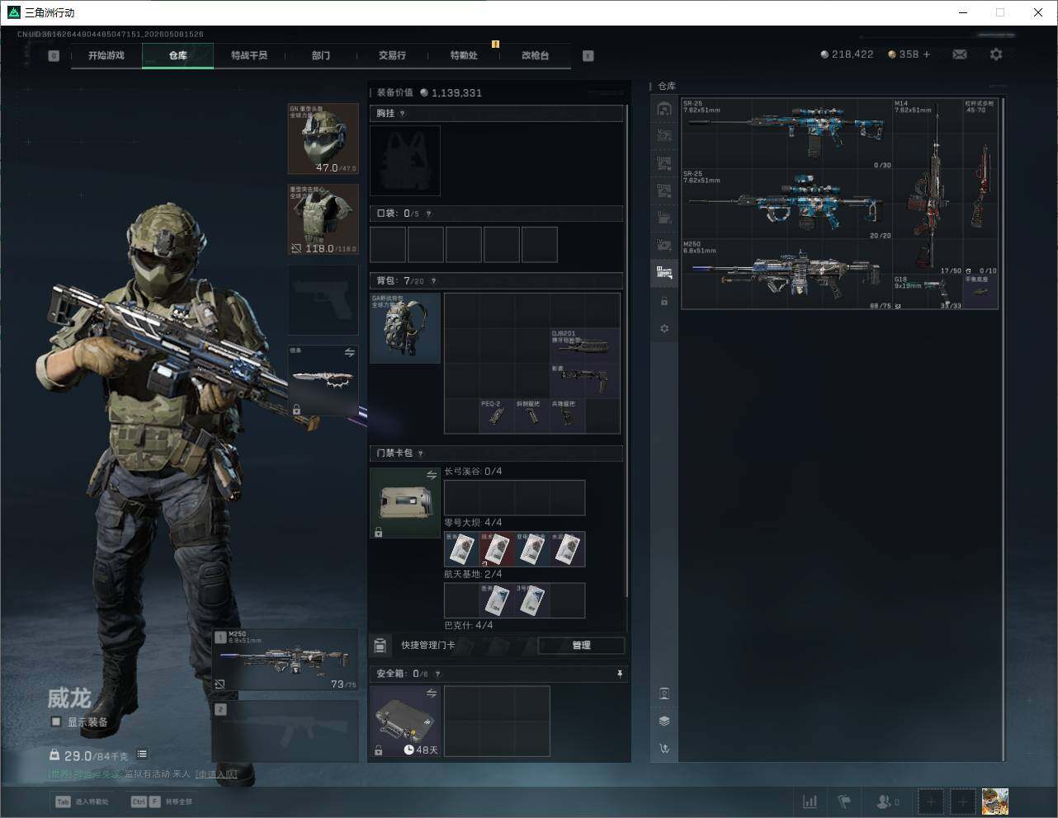Select the second stash category icon
Screen dimensions: 1058x818
pos(664,136)
